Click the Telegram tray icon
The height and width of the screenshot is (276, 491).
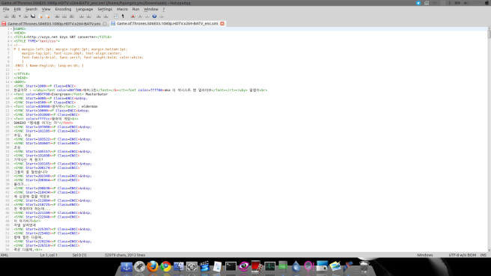(x=418, y=3)
